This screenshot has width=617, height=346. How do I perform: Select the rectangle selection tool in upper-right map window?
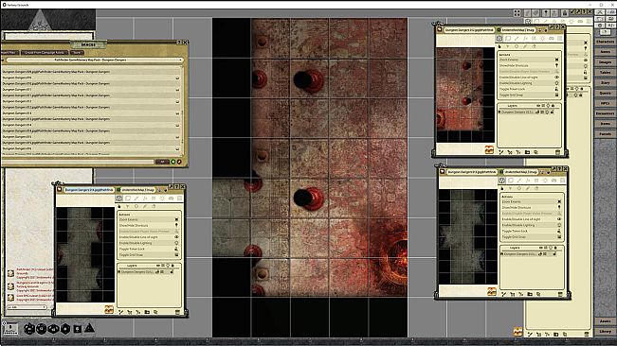click(x=508, y=39)
